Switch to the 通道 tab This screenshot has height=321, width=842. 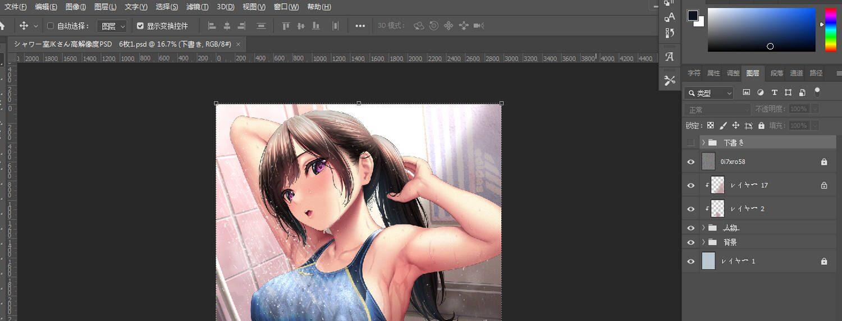pos(797,73)
